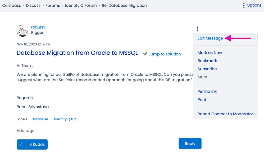Screen dimensions: 264x153
Task: Follow the Jump to solution link
Action: pyautogui.click(x=165, y=54)
